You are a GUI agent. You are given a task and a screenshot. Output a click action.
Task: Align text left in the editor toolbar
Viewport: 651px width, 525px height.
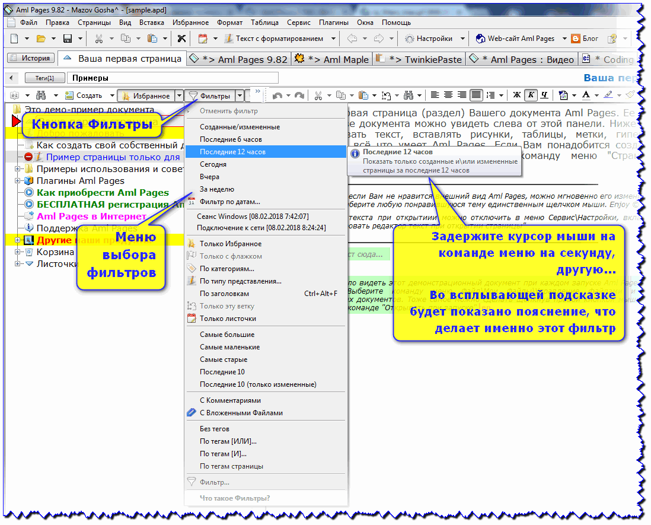435,95
